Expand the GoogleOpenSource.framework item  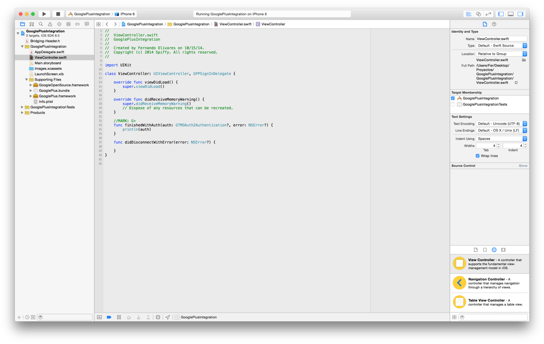[x=31, y=85]
